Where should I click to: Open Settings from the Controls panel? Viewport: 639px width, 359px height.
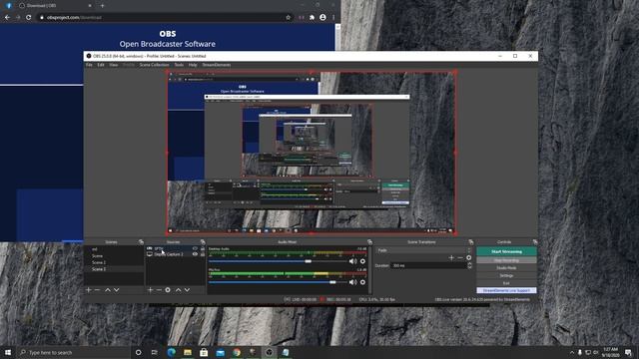click(506, 275)
